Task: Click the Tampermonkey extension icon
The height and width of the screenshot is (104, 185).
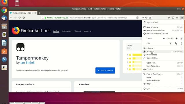Action: [x=21, y=47]
